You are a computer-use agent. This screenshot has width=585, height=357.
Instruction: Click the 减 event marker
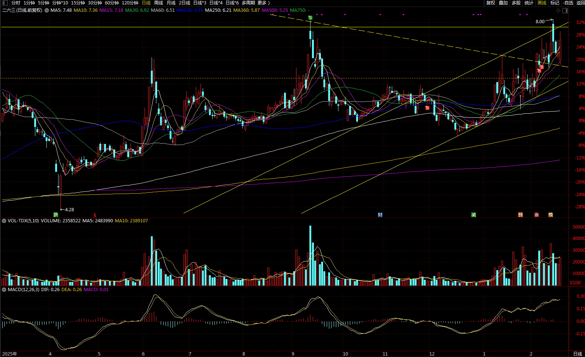pyautogui.click(x=474, y=215)
